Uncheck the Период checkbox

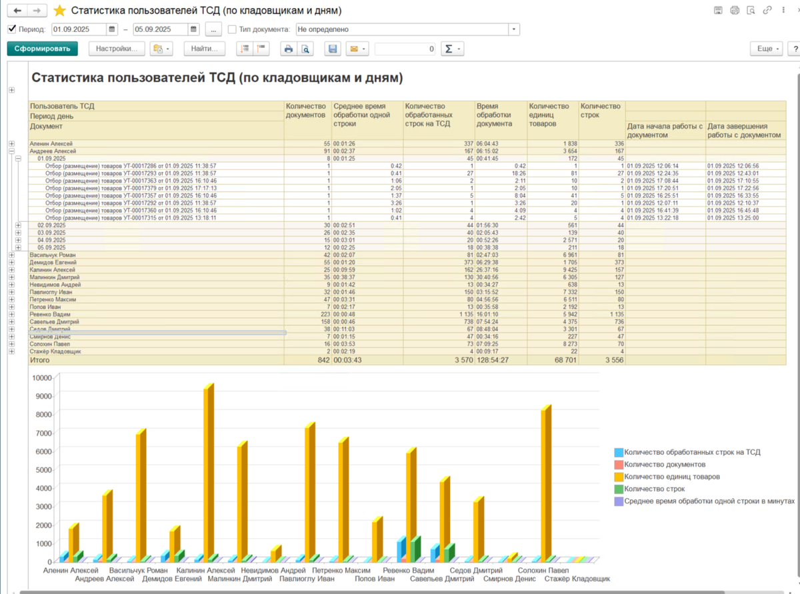click(x=12, y=29)
